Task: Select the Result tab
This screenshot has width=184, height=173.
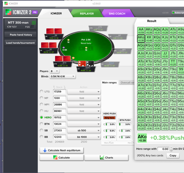Action: [x=152, y=21]
